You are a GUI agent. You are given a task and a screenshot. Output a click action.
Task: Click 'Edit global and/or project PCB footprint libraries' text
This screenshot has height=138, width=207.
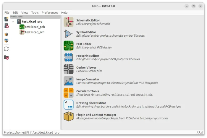coord(108,59)
